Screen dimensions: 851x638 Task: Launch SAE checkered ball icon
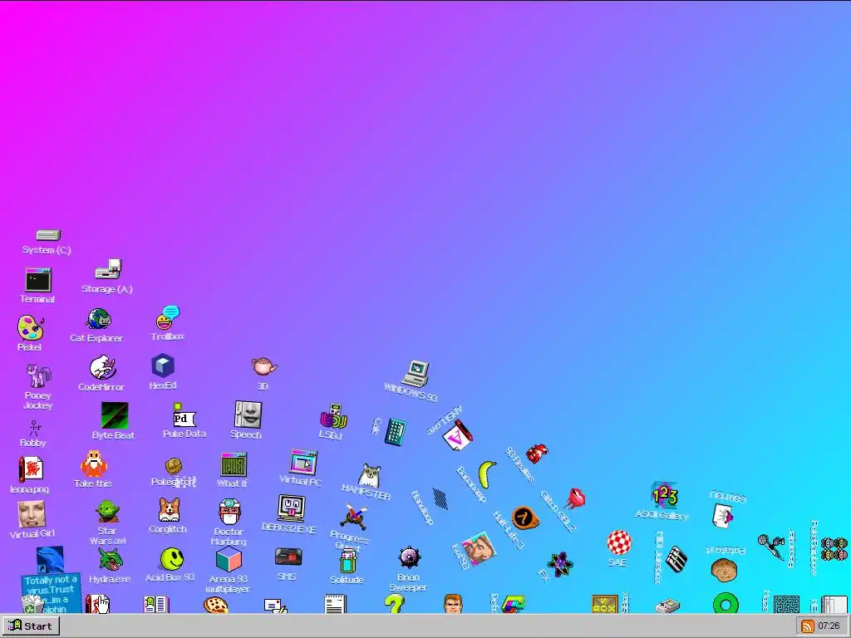point(618,542)
